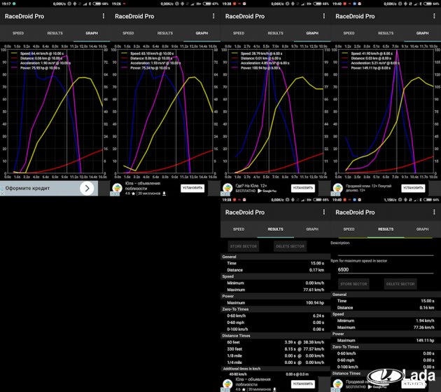The height and width of the screenshot is (392, 441).
Task: Tap the yellow Speed 64.44 km/h legend entry
Action: pyautogui.click(x=42, y=53)
